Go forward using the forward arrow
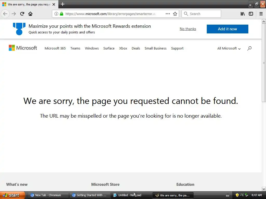 [14, 14]
